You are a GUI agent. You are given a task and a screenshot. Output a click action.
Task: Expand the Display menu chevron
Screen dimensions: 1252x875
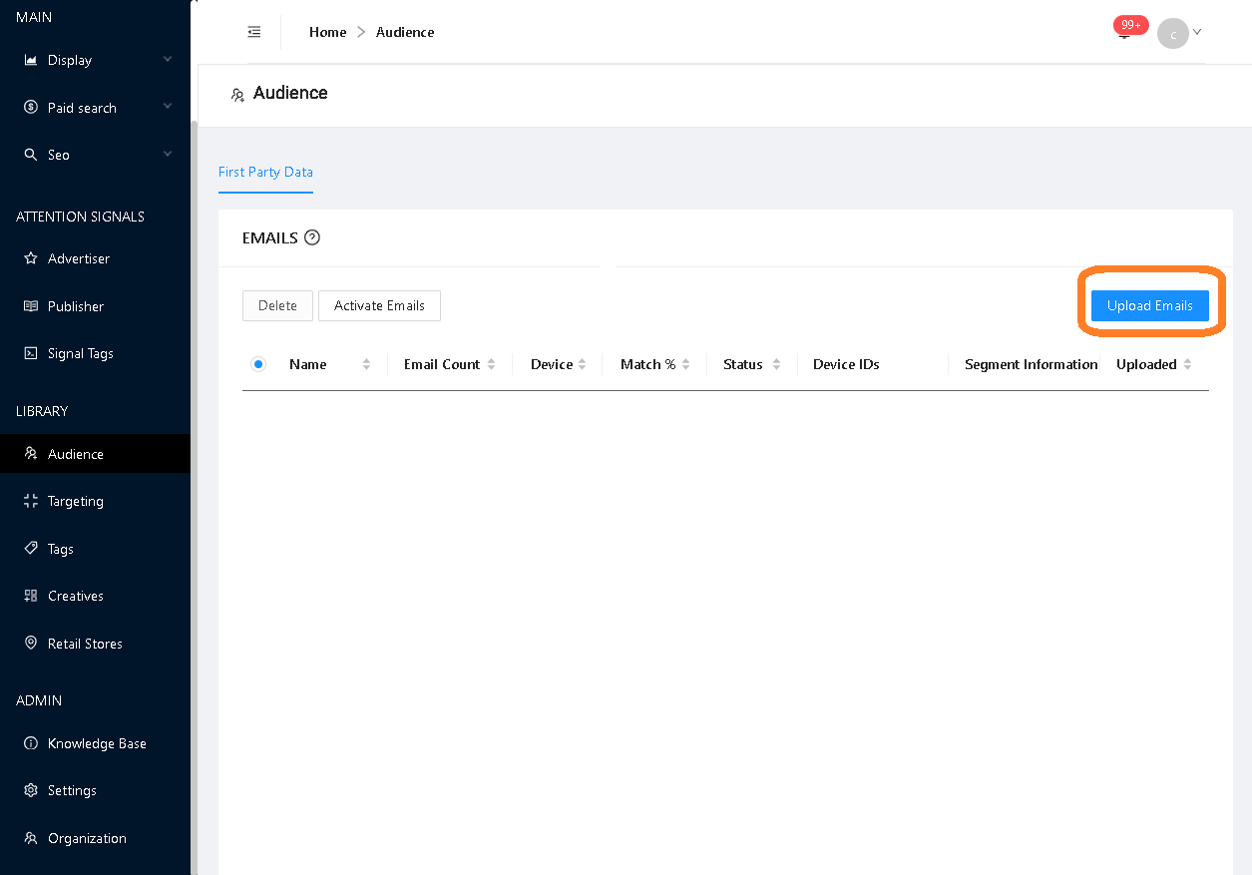click(168, 59)
